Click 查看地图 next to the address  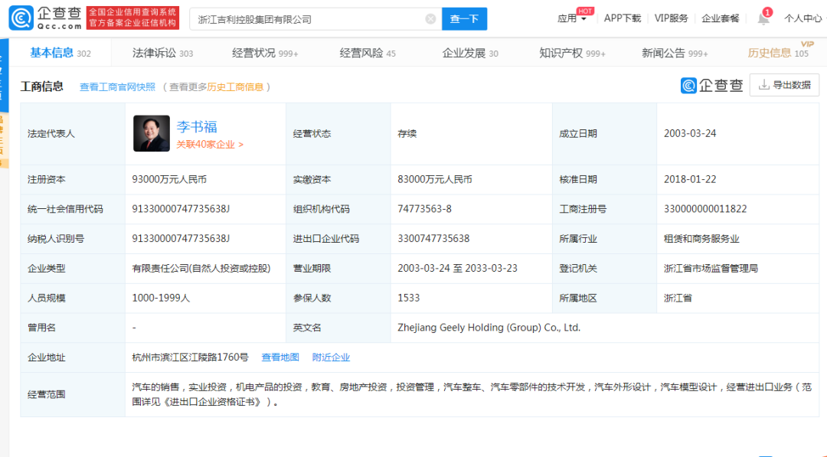click(x=280, y=357)
